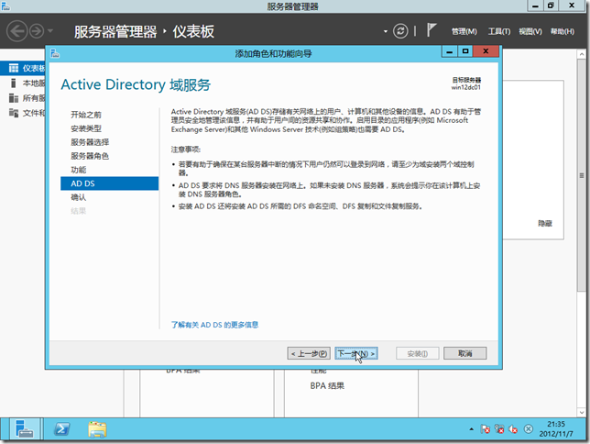This screenshot has width=590, height=444.
Task: Click the Server Manager forward navigation arrow
Action: point(37,31)
